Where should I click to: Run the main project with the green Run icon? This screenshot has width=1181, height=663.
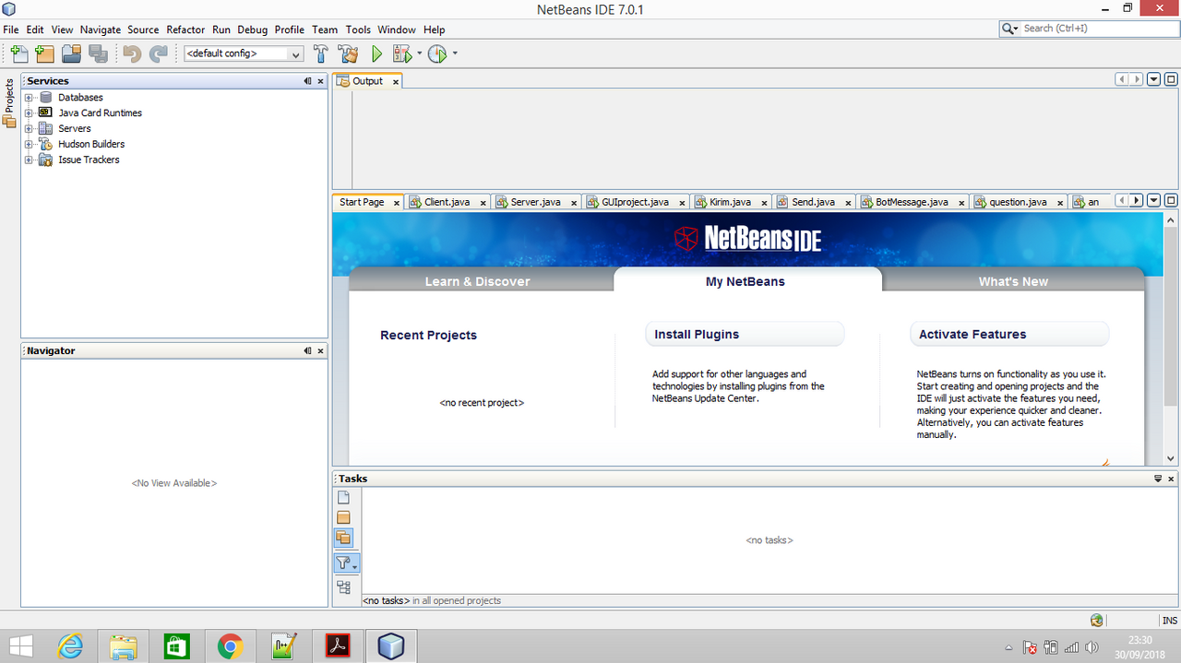376,53
